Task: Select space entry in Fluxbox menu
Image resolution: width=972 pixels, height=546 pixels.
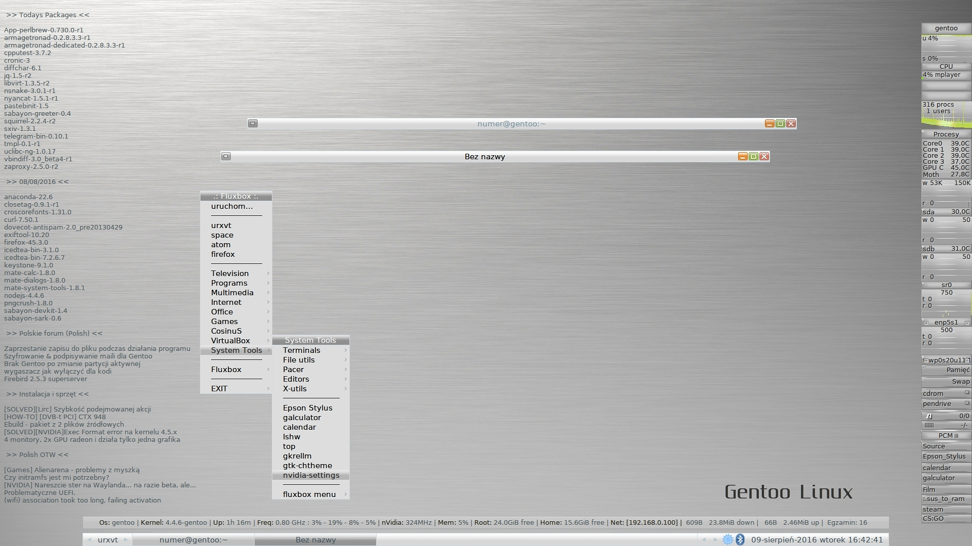Action: pos(236,235)
